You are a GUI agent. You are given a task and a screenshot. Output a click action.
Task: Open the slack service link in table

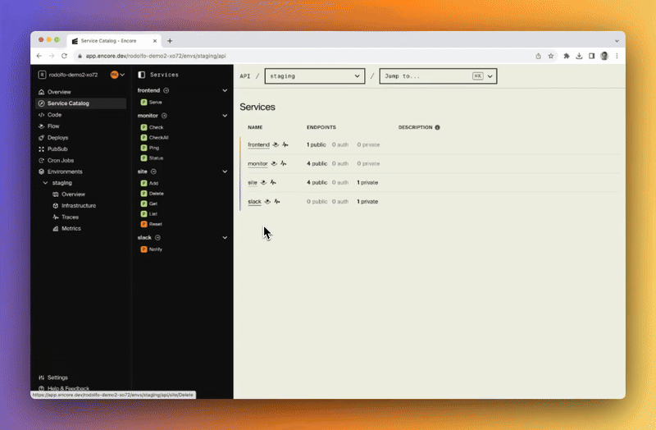point(254,201)
